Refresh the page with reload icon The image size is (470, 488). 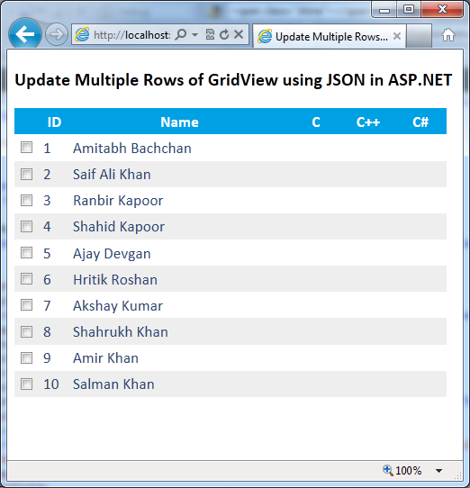(224, 34)
